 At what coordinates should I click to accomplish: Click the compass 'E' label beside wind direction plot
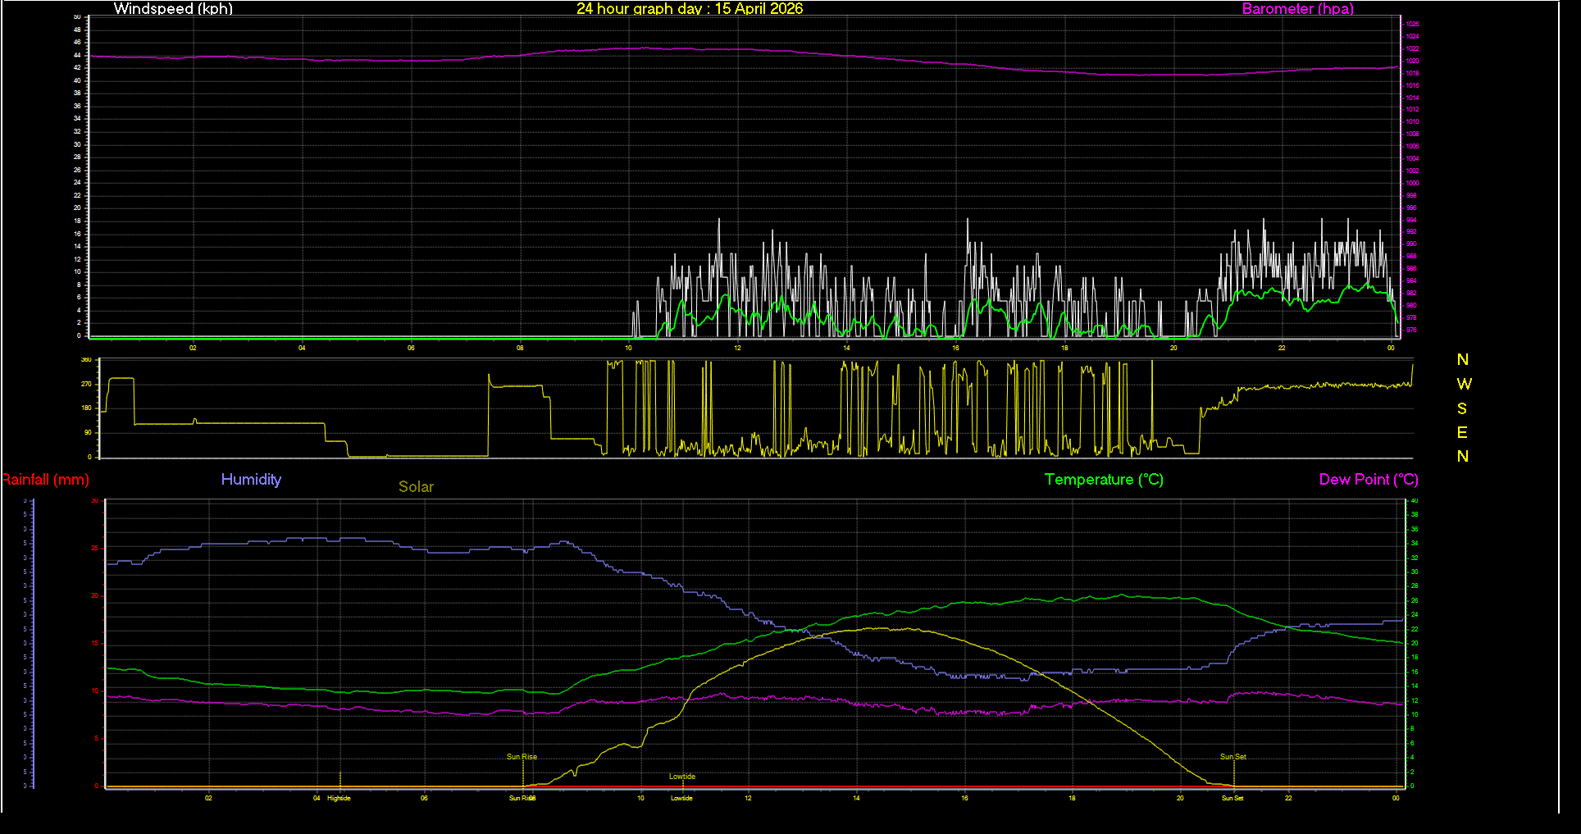tap(1464, 432)
